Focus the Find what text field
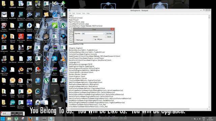The image size is (216, 121). click(93, 34)
